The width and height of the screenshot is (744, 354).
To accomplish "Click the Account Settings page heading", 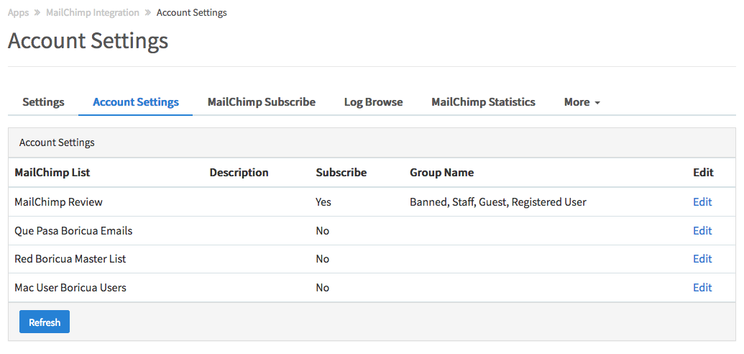I will click(x=88, y=41).
